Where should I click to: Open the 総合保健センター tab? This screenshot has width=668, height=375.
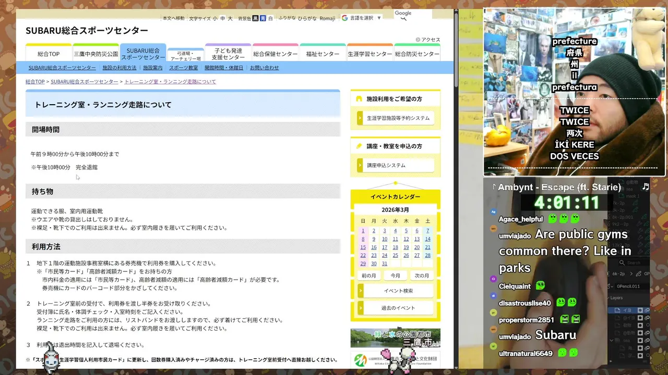(x=276, y=53)
